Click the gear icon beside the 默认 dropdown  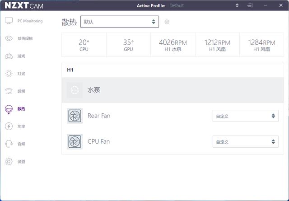(x=167, y=22)
